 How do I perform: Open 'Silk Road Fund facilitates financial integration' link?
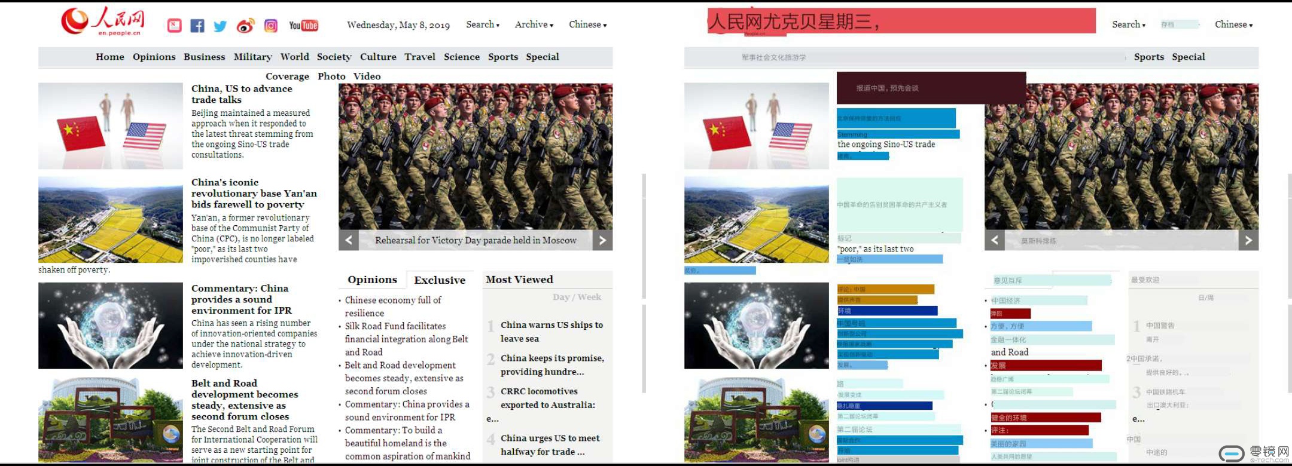pos(406,339)
